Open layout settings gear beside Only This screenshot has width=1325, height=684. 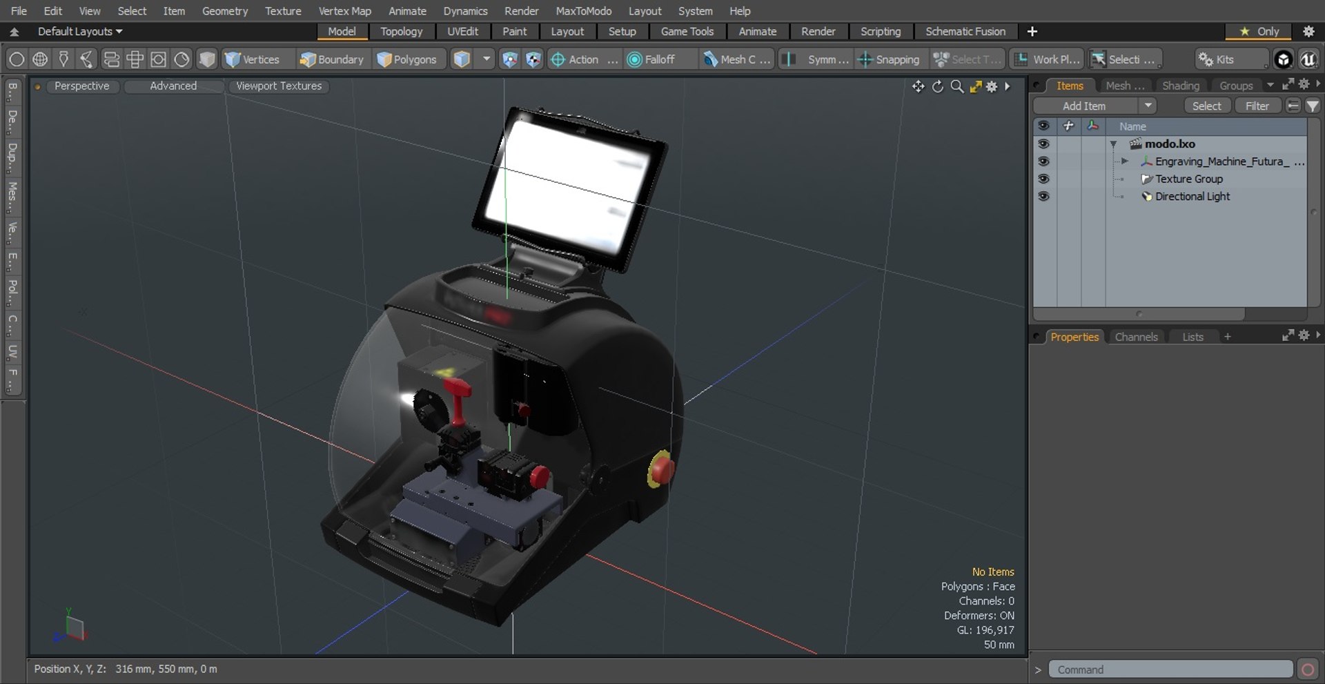click(x=1308, y=31)
